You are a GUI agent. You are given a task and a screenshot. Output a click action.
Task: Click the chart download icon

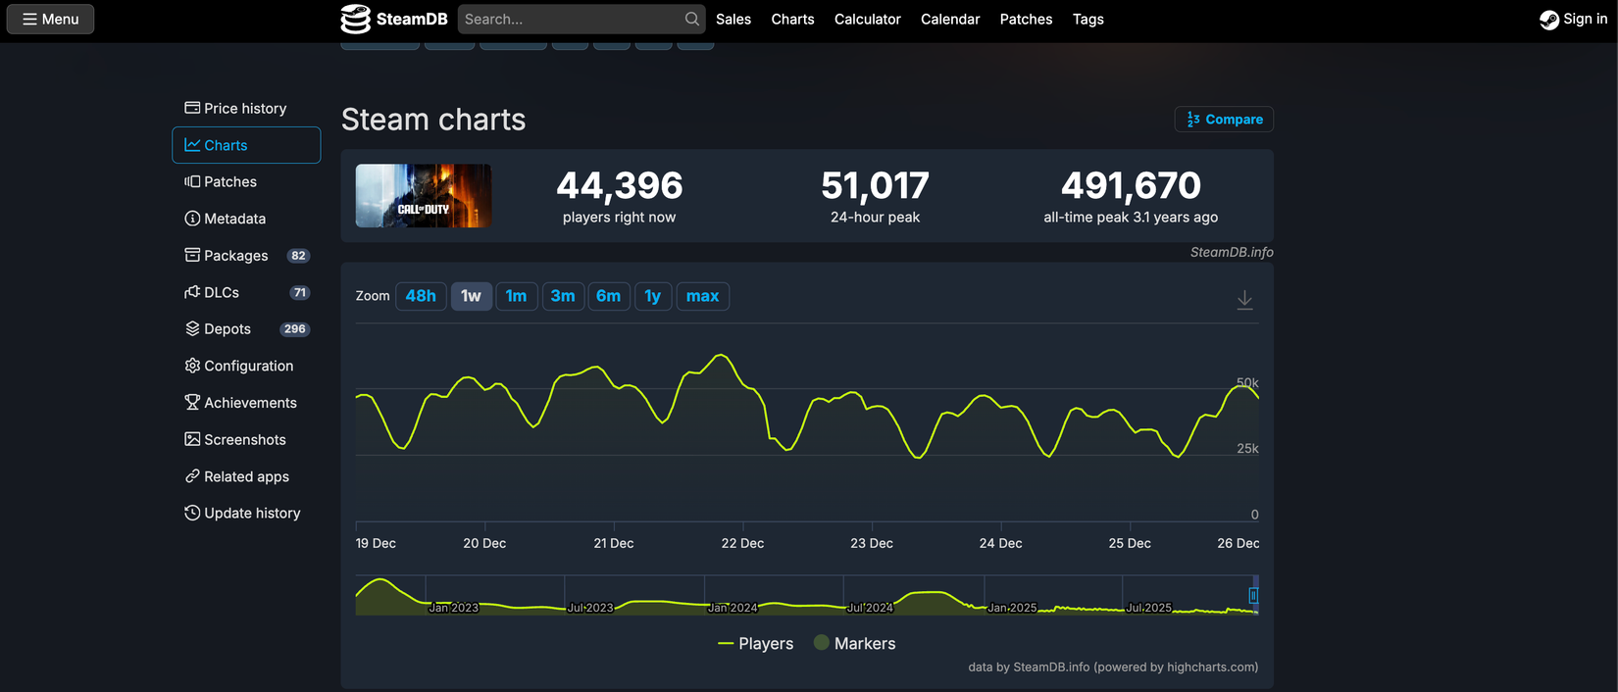coord(1244,300)
